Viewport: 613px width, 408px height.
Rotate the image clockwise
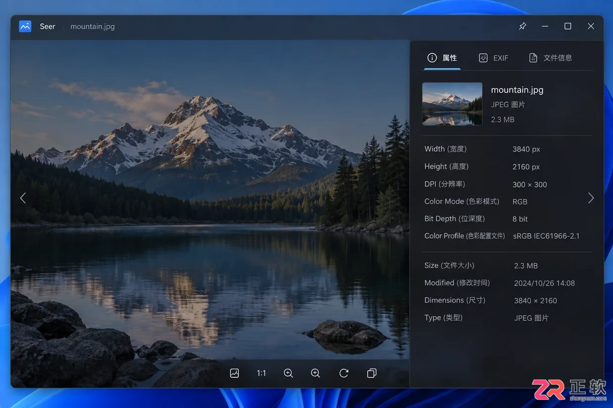pos(344,373)
